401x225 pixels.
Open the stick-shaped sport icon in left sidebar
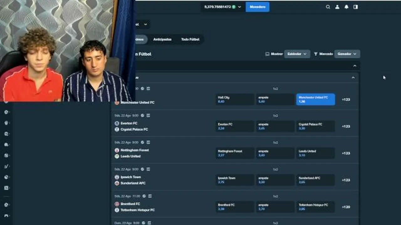pos(6,166)
